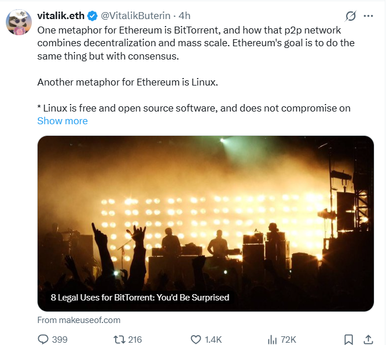Click the speech bubble reply icon
This screenshot has height=345, width=386.
tap(44, 339)
